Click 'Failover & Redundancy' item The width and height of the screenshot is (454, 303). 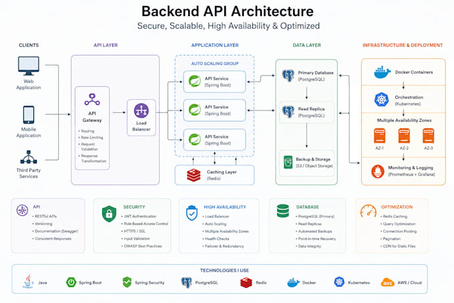point(224,246)
